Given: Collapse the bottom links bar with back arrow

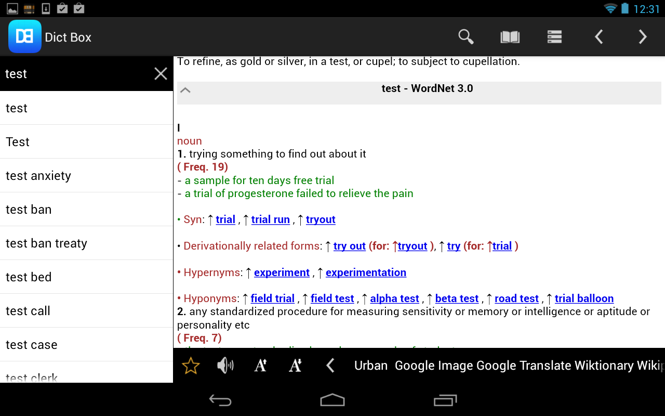Looking at the screenshot, I should tap(330, 366).
